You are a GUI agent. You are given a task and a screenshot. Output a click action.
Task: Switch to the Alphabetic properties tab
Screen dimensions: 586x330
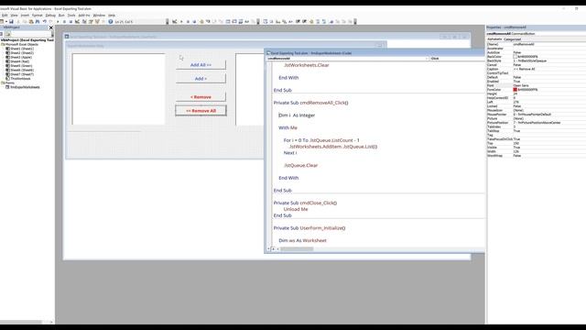(x=494, y=38)
